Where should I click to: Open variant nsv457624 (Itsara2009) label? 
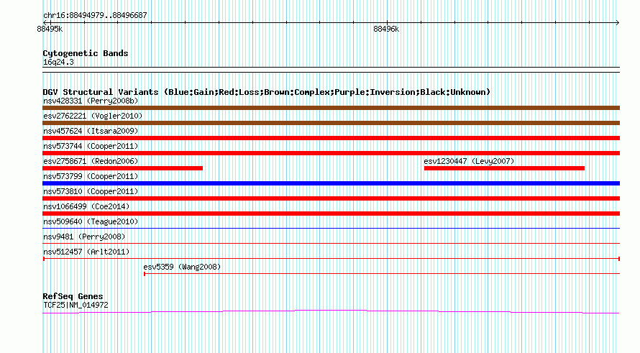[91, 131]
